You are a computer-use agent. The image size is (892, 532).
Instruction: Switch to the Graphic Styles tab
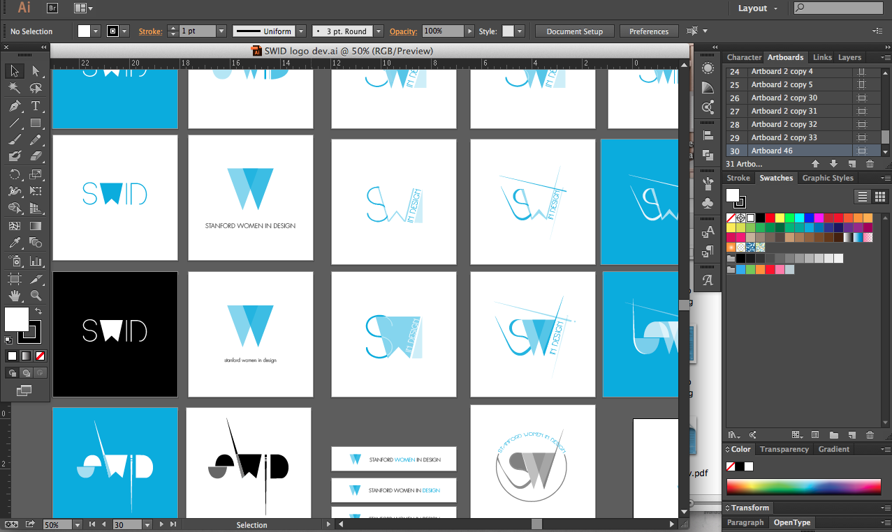[827, 178]
